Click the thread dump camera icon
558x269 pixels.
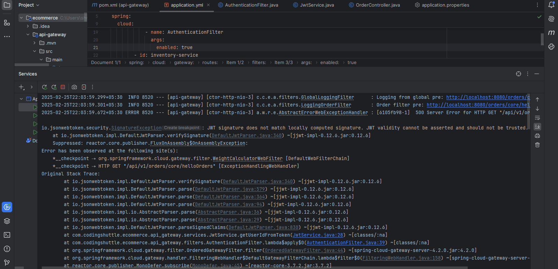click(74, 87)
